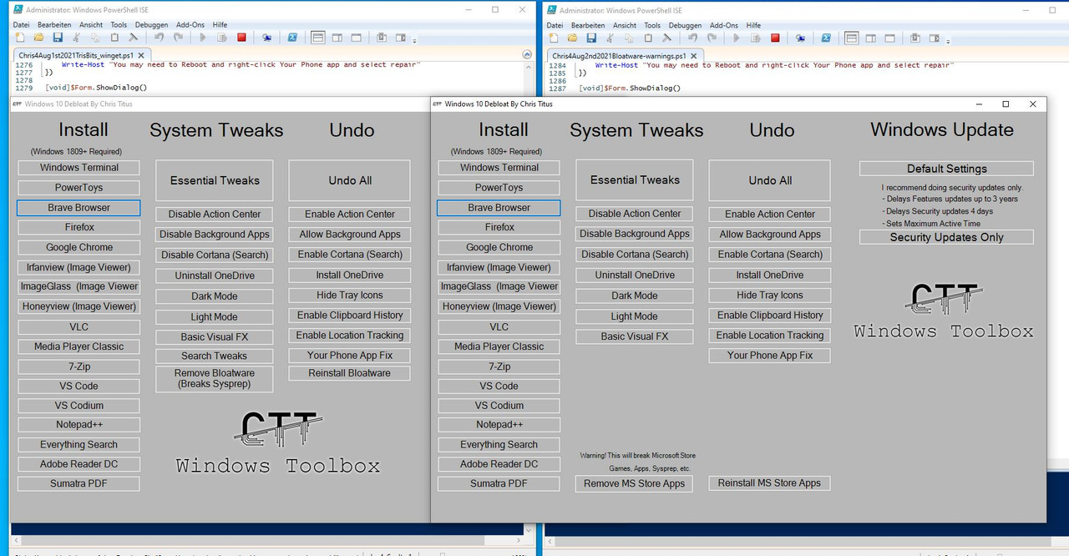Click Clear console icon in left ISE toolbar
This screenshot has width=1069, height=556.
point(133,38)
